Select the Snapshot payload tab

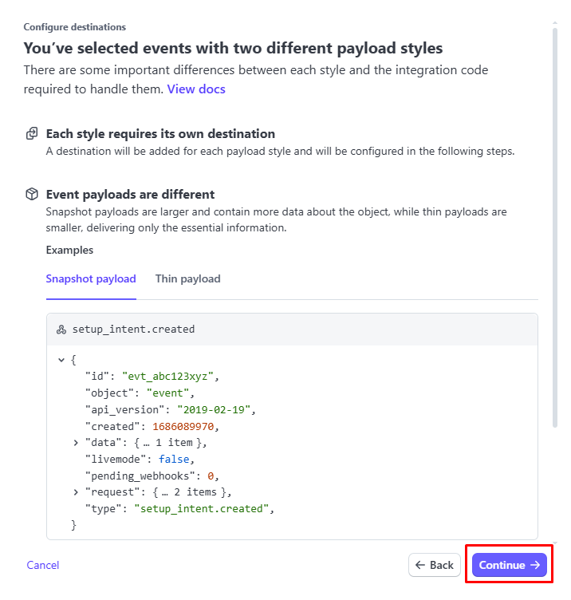pyautogui.click(x=91, y=279)
